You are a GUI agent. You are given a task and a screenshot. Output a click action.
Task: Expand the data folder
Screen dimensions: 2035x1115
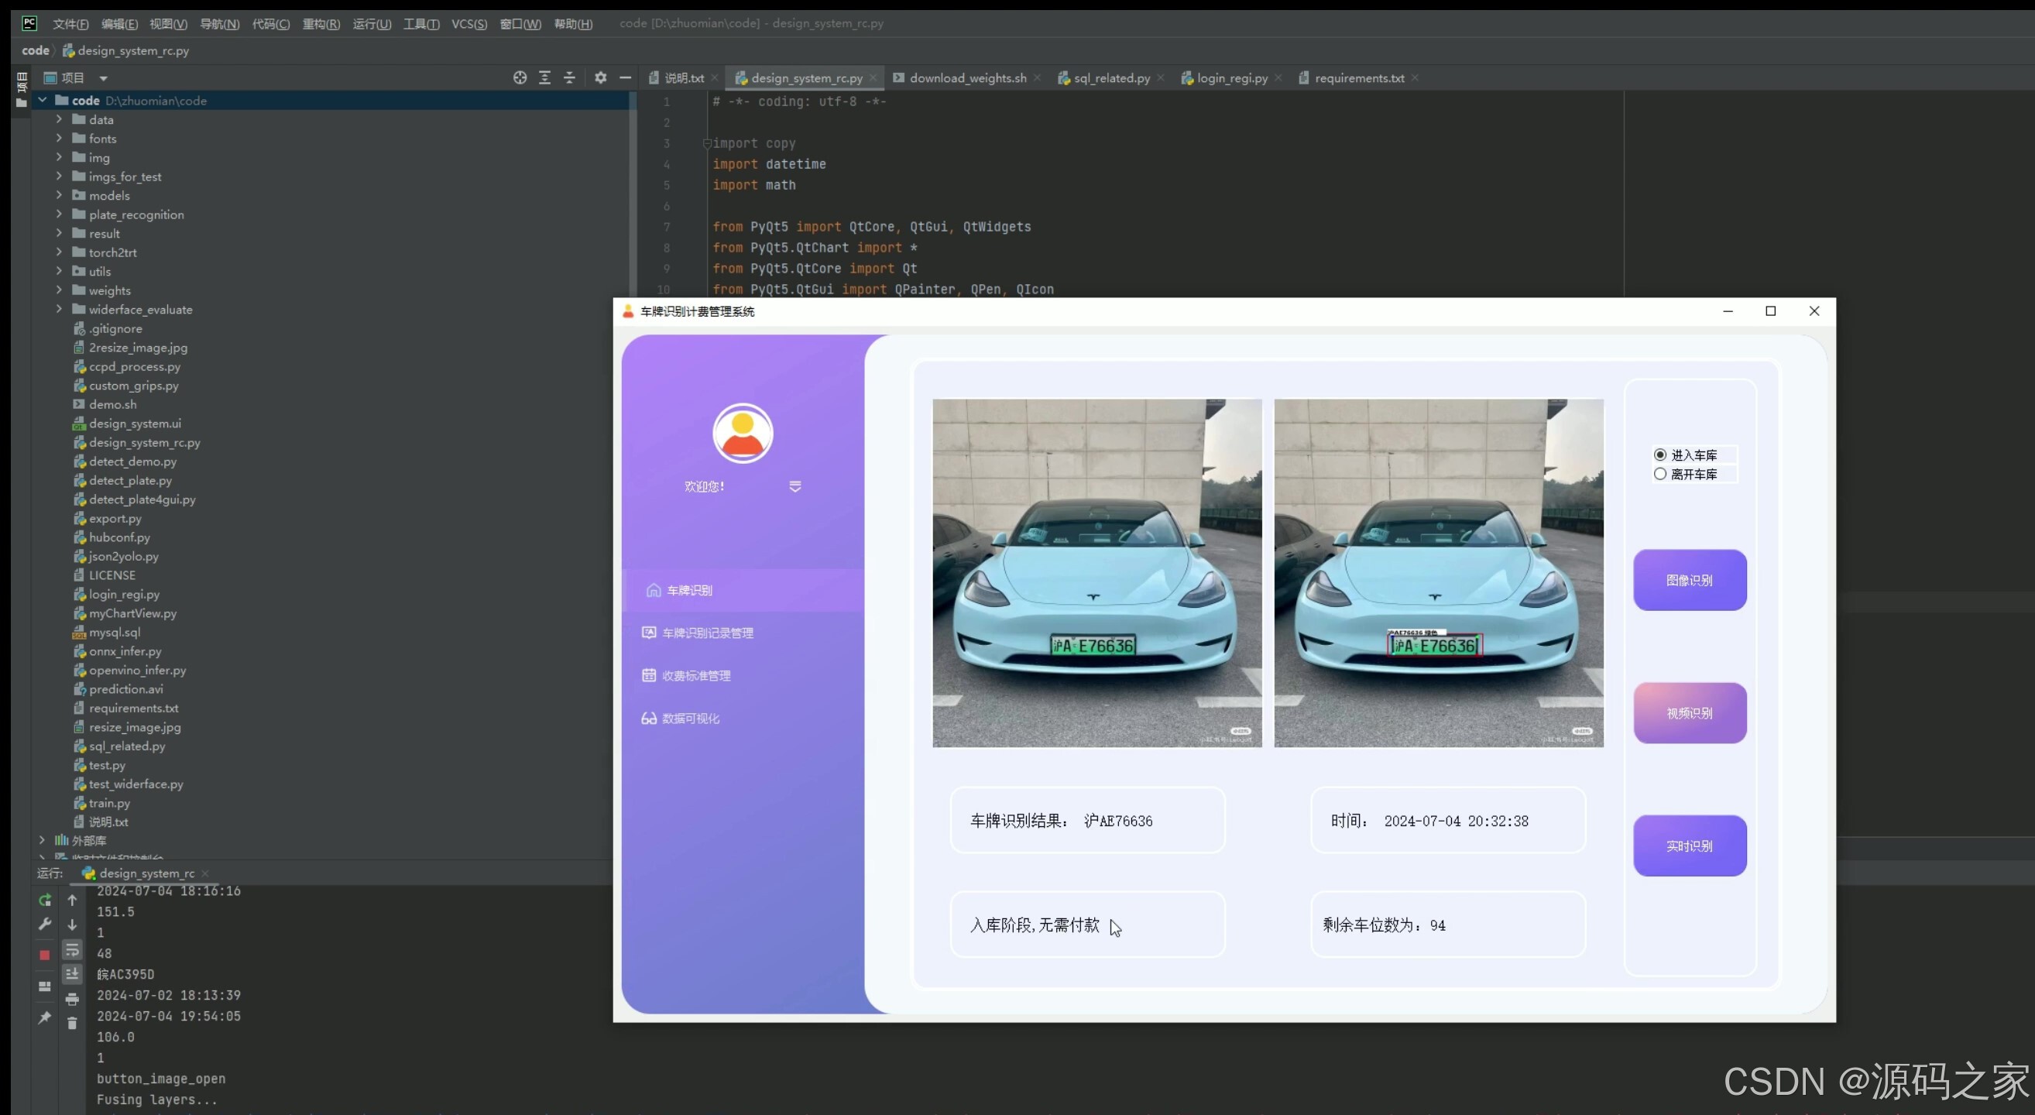60,119
